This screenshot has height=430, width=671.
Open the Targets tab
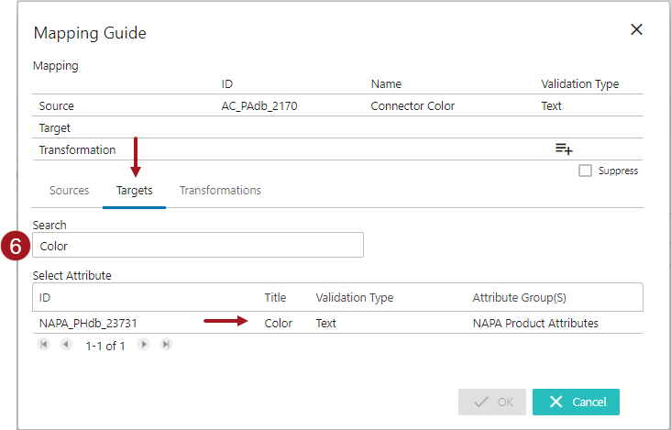134,191
